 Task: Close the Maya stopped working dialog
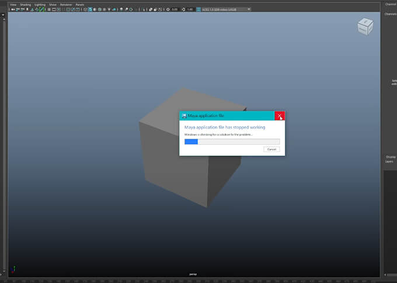(x=280, y=116)
